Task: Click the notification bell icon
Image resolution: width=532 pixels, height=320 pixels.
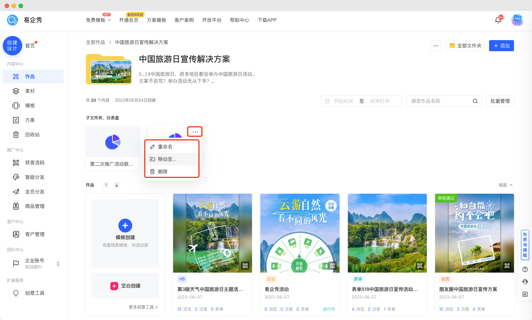Action: 498,20
